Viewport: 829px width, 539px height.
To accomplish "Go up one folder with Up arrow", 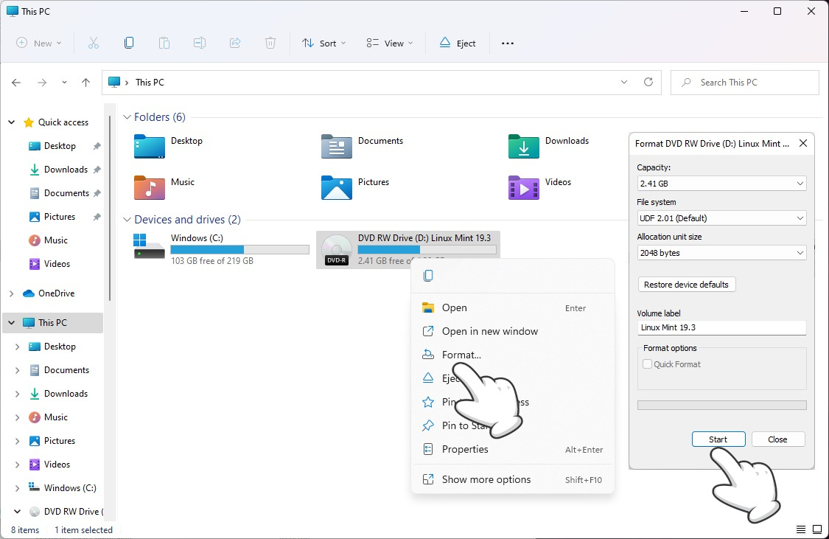I will point(86,83).
